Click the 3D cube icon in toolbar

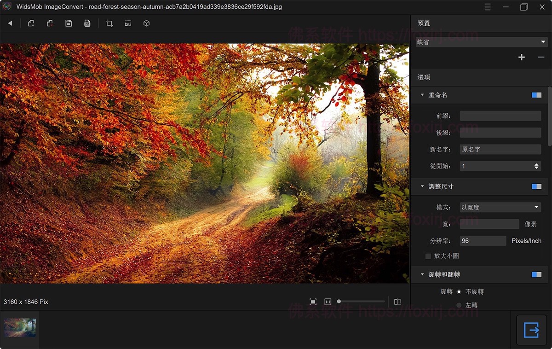146,23
